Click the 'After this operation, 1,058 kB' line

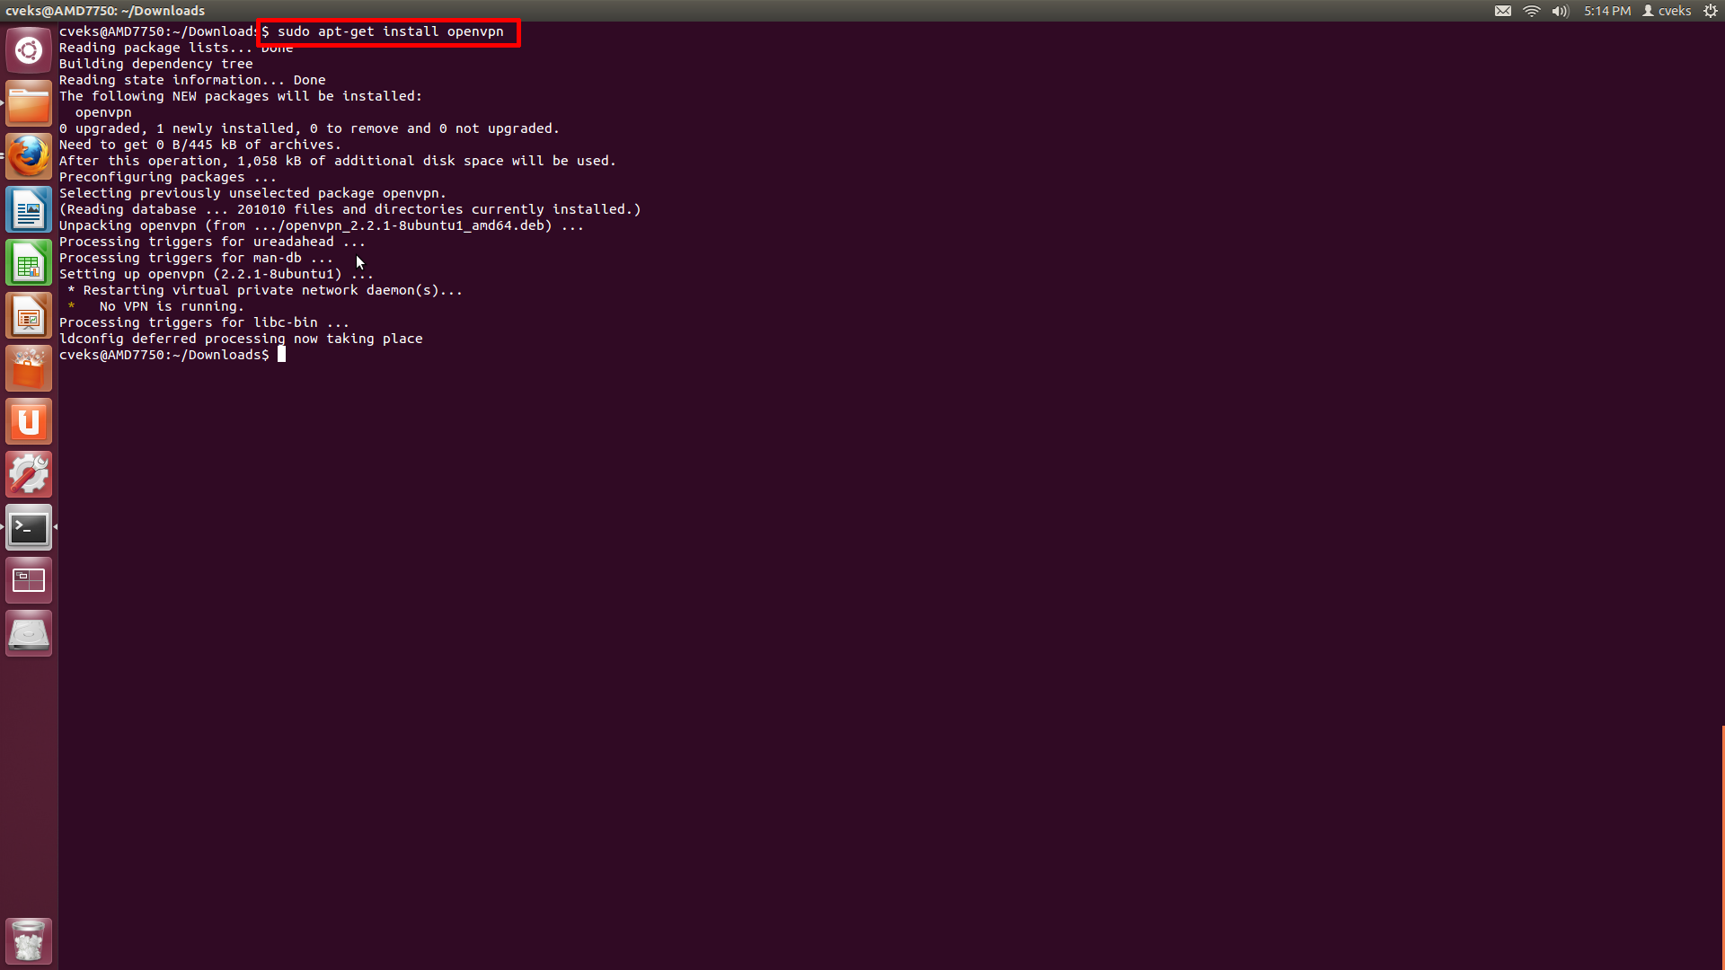338,161
